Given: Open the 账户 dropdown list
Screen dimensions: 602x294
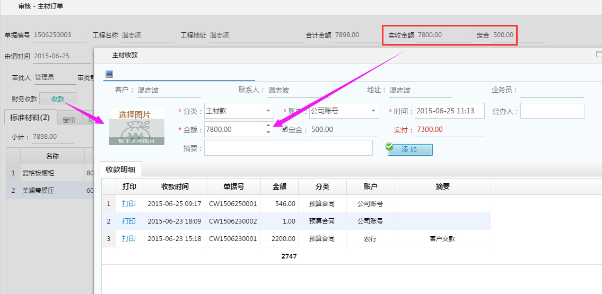Looking at the screenshot, I should (373, 111).
